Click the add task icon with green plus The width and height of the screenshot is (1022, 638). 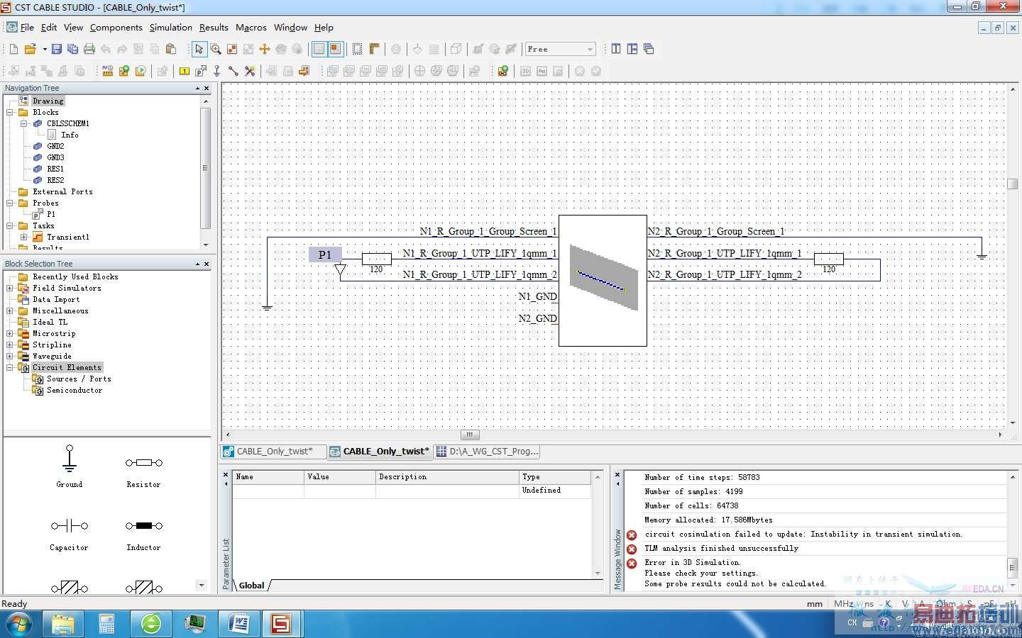point(124,71)
